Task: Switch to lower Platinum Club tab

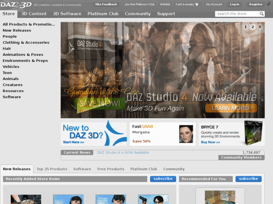Action: point(144,169)
